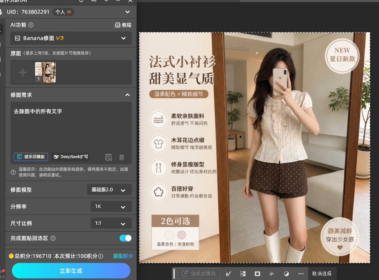Click the 浪漫粉色 pink color swatch

182,235
